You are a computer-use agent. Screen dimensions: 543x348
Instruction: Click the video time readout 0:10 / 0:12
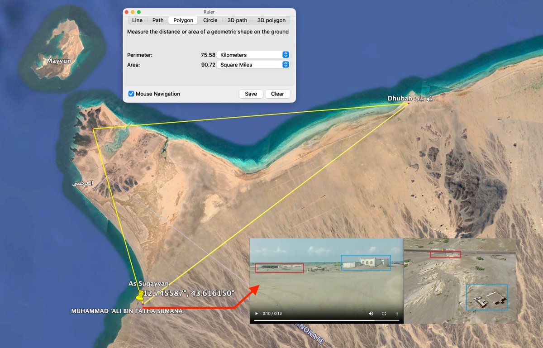click(273, 314)
